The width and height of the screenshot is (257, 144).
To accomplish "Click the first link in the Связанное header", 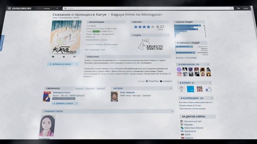I will coord(80,89).
